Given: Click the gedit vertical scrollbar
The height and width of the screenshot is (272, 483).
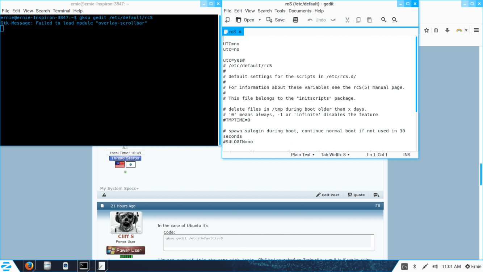Looking at the screenshot, I should pyautogui.click(x=416, y=74).
